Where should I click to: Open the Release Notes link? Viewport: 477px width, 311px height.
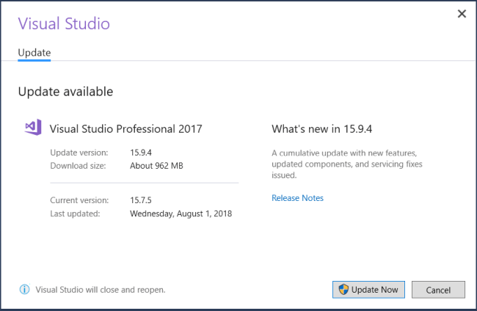pos(297,198)
